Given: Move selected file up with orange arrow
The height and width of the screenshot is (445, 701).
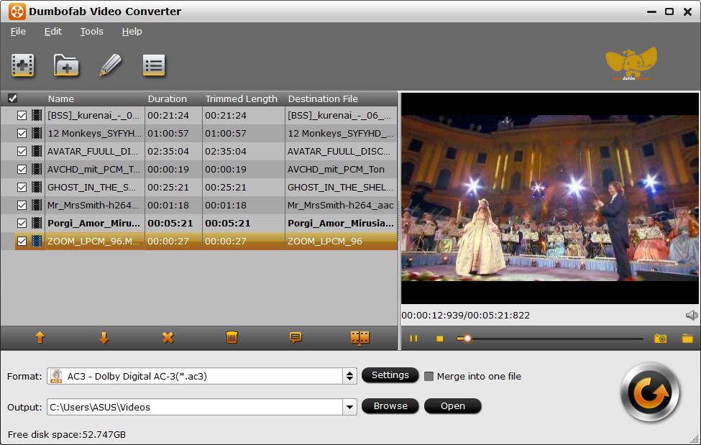Looking at the screenshot, I should [40, 338].
